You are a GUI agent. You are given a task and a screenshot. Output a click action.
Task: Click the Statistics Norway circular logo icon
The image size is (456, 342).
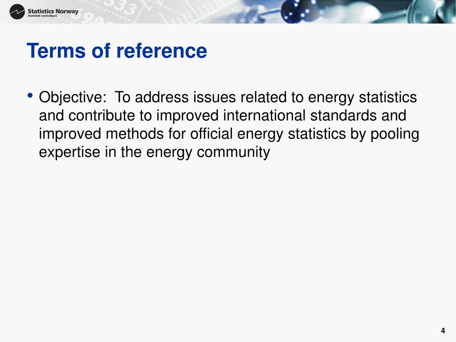17,12
